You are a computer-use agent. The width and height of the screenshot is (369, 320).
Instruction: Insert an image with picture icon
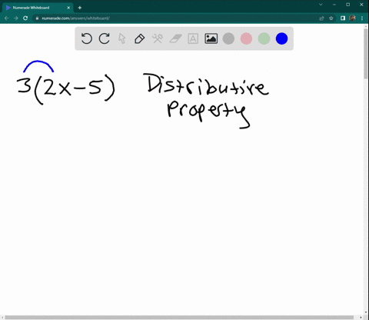211,38
